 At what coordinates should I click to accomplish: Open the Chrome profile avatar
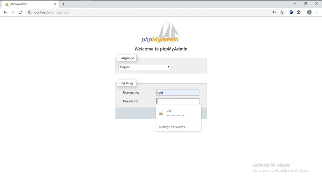coord(309,12)
